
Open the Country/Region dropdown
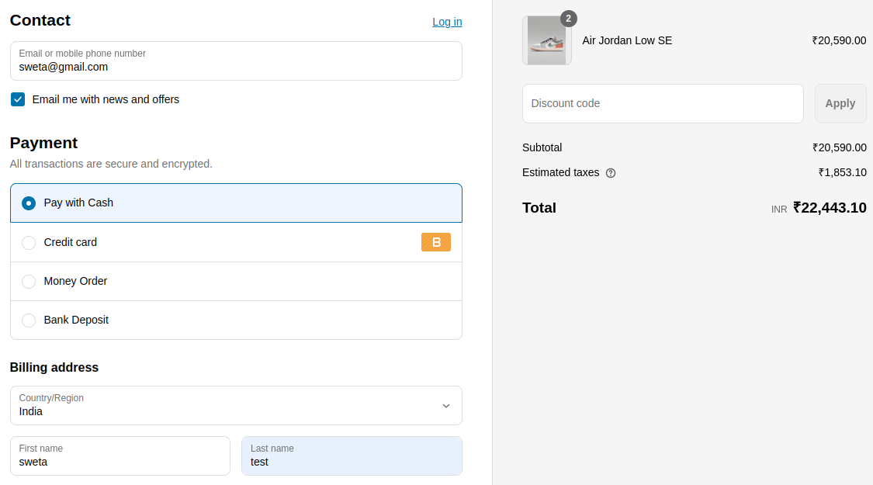coord(236,405)
